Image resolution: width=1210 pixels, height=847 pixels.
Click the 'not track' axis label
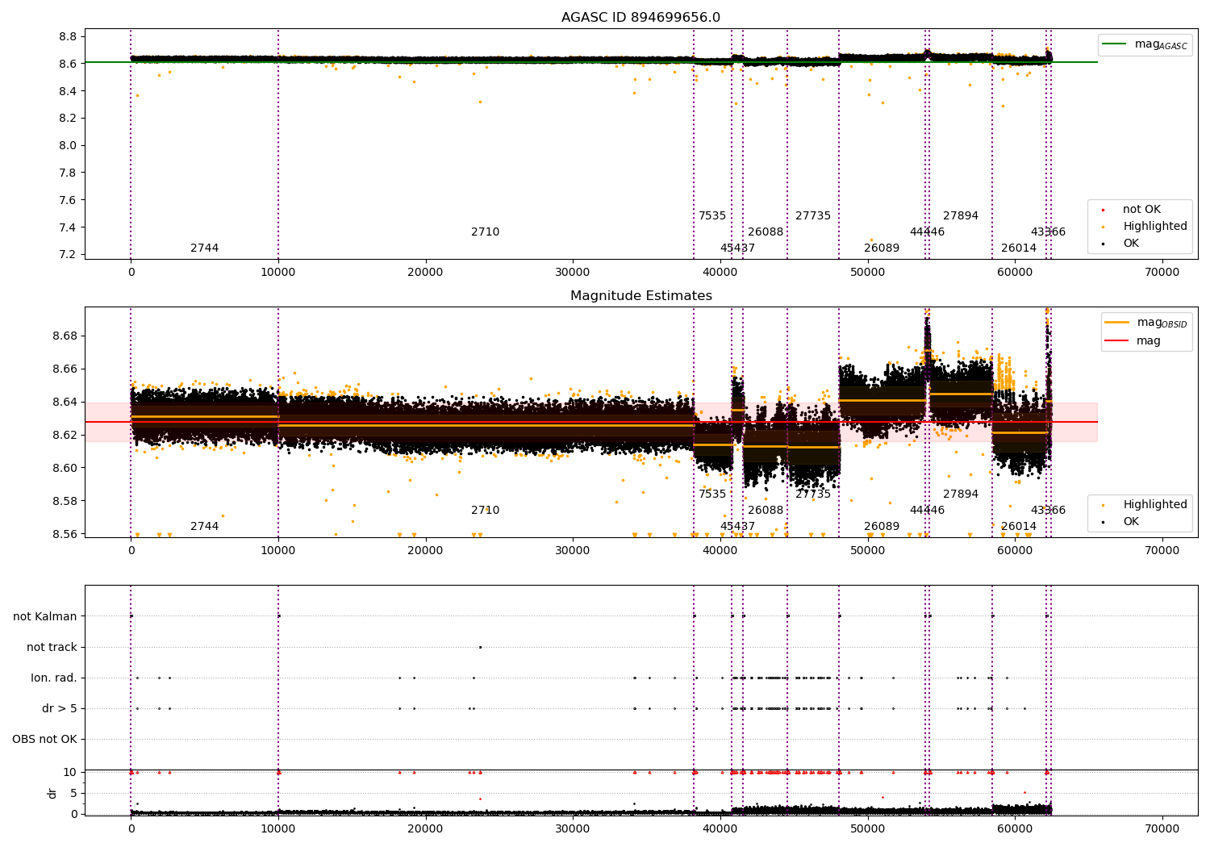(x=52, y=648)
